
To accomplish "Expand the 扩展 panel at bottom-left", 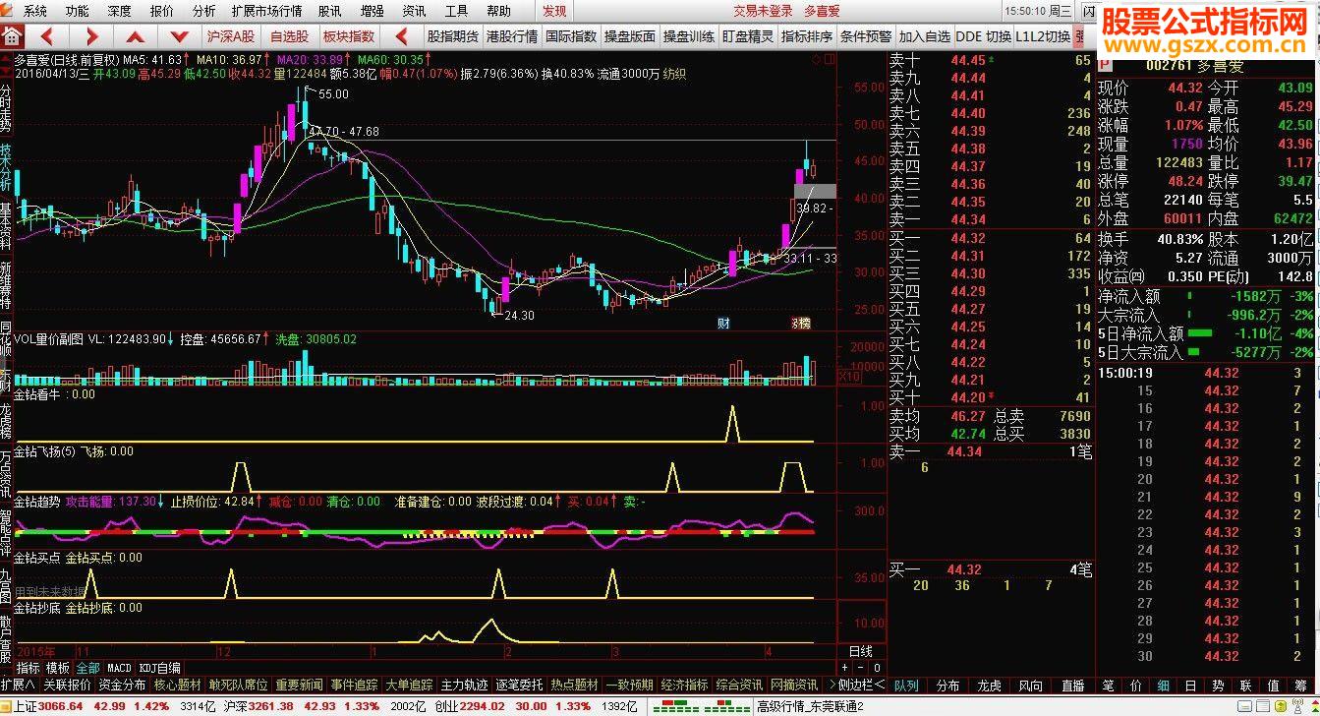I will [x=18, y=685].
